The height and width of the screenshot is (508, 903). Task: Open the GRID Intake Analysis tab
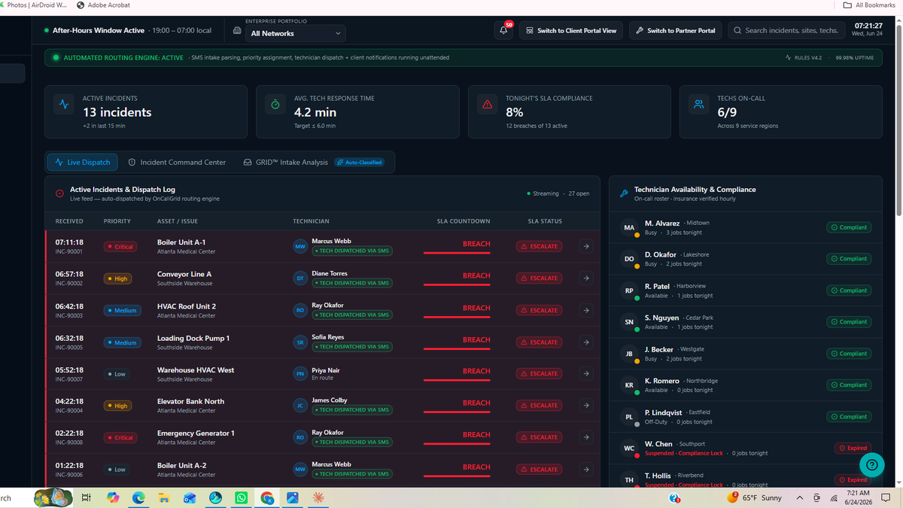point(285,162)
